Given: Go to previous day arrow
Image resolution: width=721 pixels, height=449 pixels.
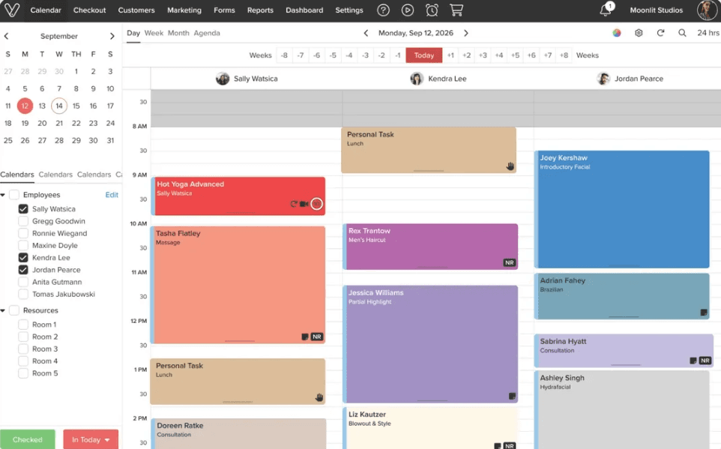Looking at the screenshot, I should pyautogui.click(x=366, y=33).
